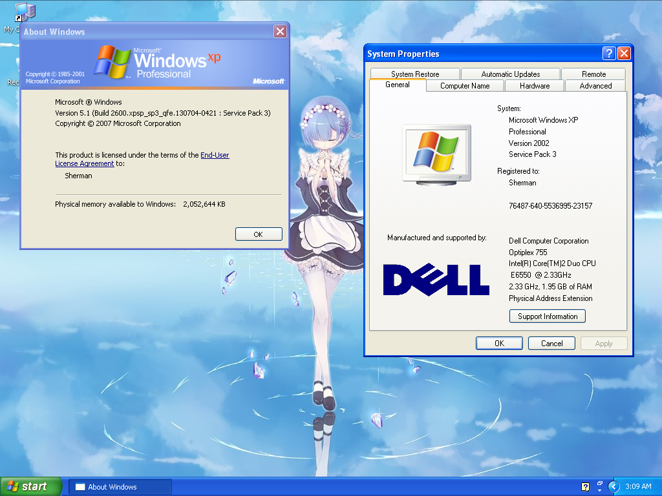
Task: Confirm System Properties with OK
Action: click(499, 344)
